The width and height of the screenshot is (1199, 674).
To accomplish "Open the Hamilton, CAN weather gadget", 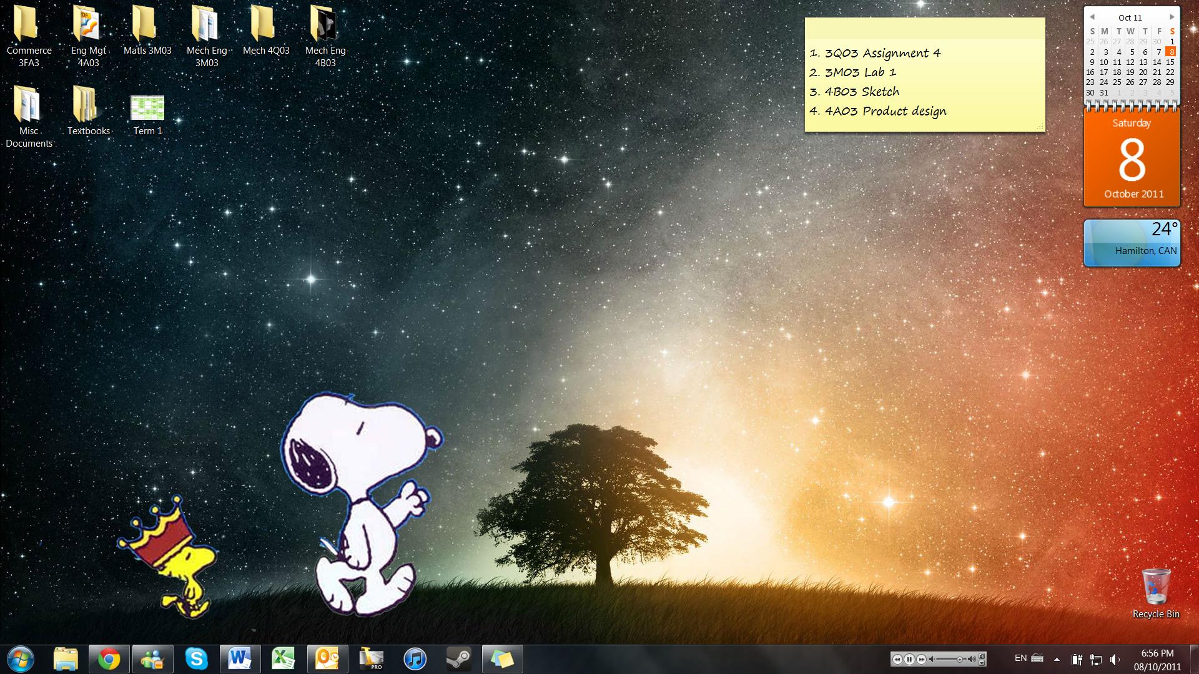I will tap(1132, 243).
